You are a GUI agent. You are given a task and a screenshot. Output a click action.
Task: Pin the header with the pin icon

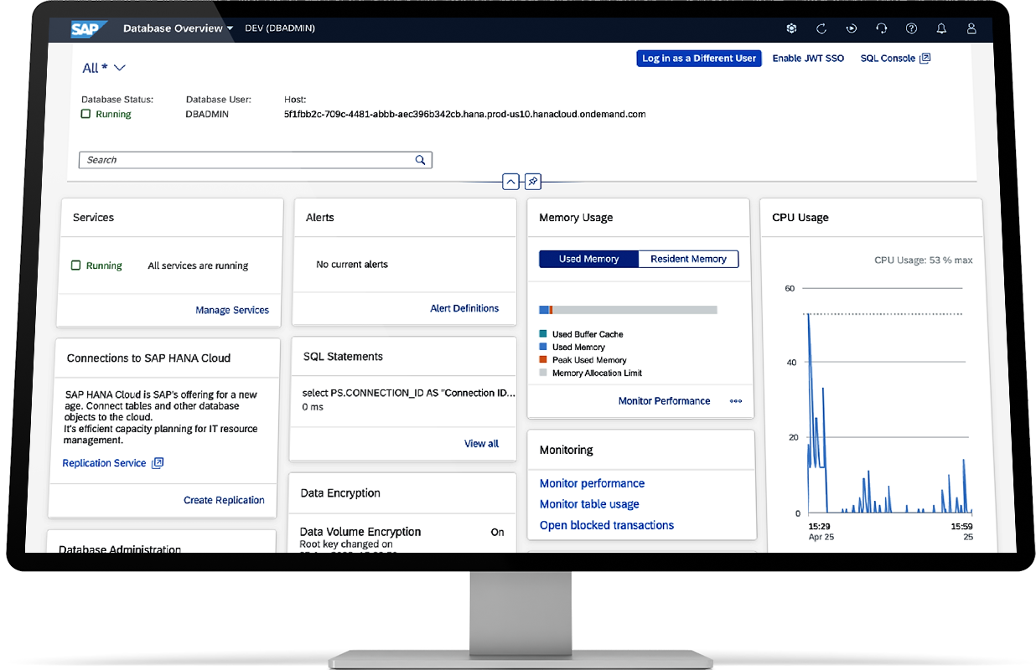tap(533, 181)
